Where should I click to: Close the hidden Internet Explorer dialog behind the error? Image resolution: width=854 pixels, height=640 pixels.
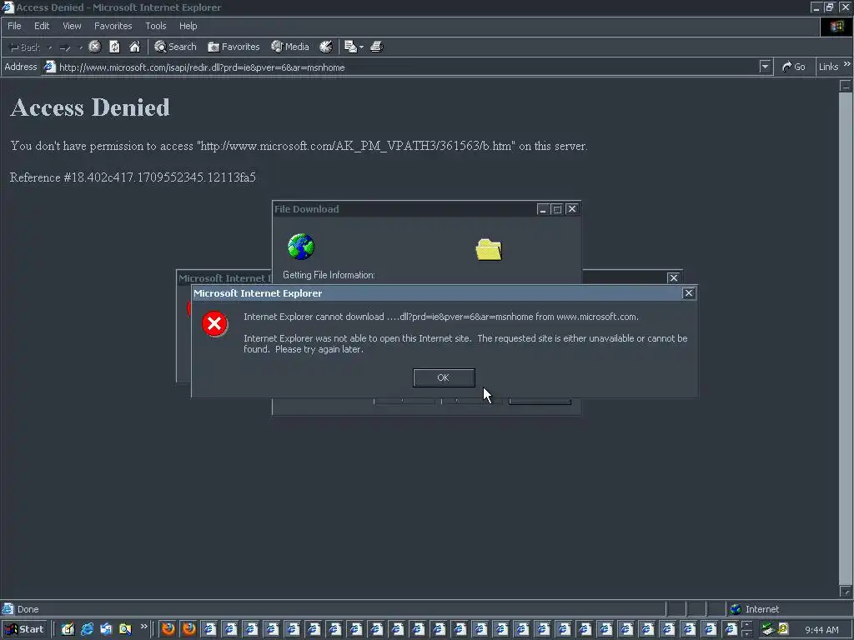(674, 278)
